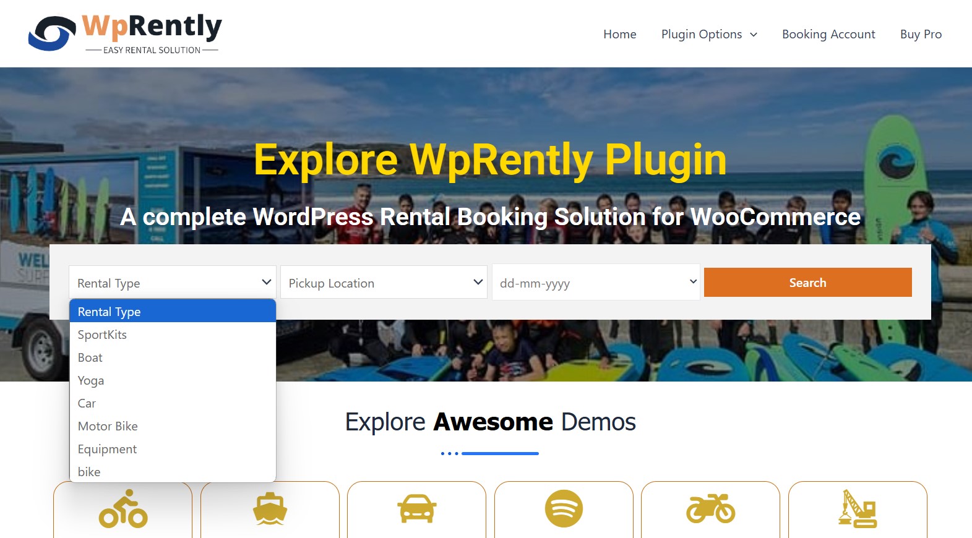This screenshot has height=538, width=972.
Task: Open the boat demo icon card
Action: coord(270,509)
